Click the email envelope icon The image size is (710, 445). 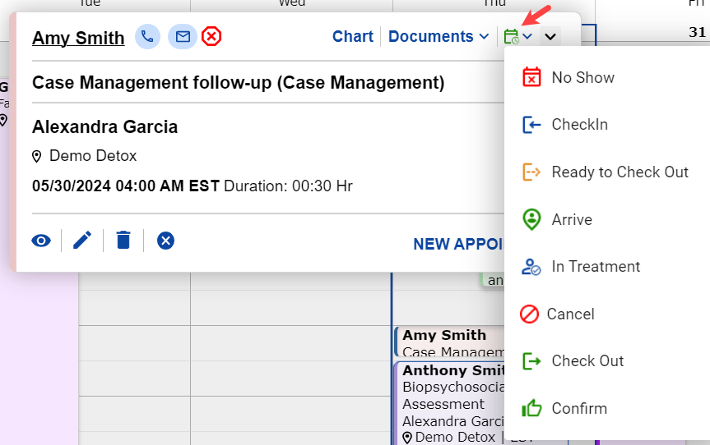pos(182,37)
